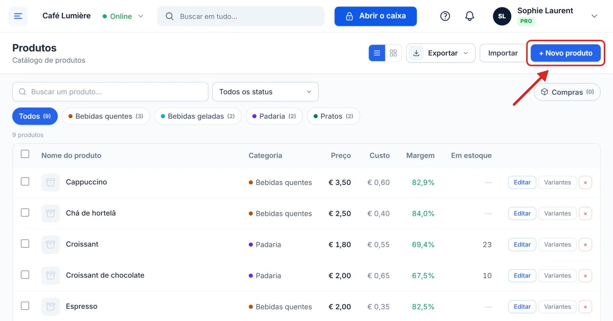
Task: Filter by Bebidas geladas category
Action: point(198,116)
